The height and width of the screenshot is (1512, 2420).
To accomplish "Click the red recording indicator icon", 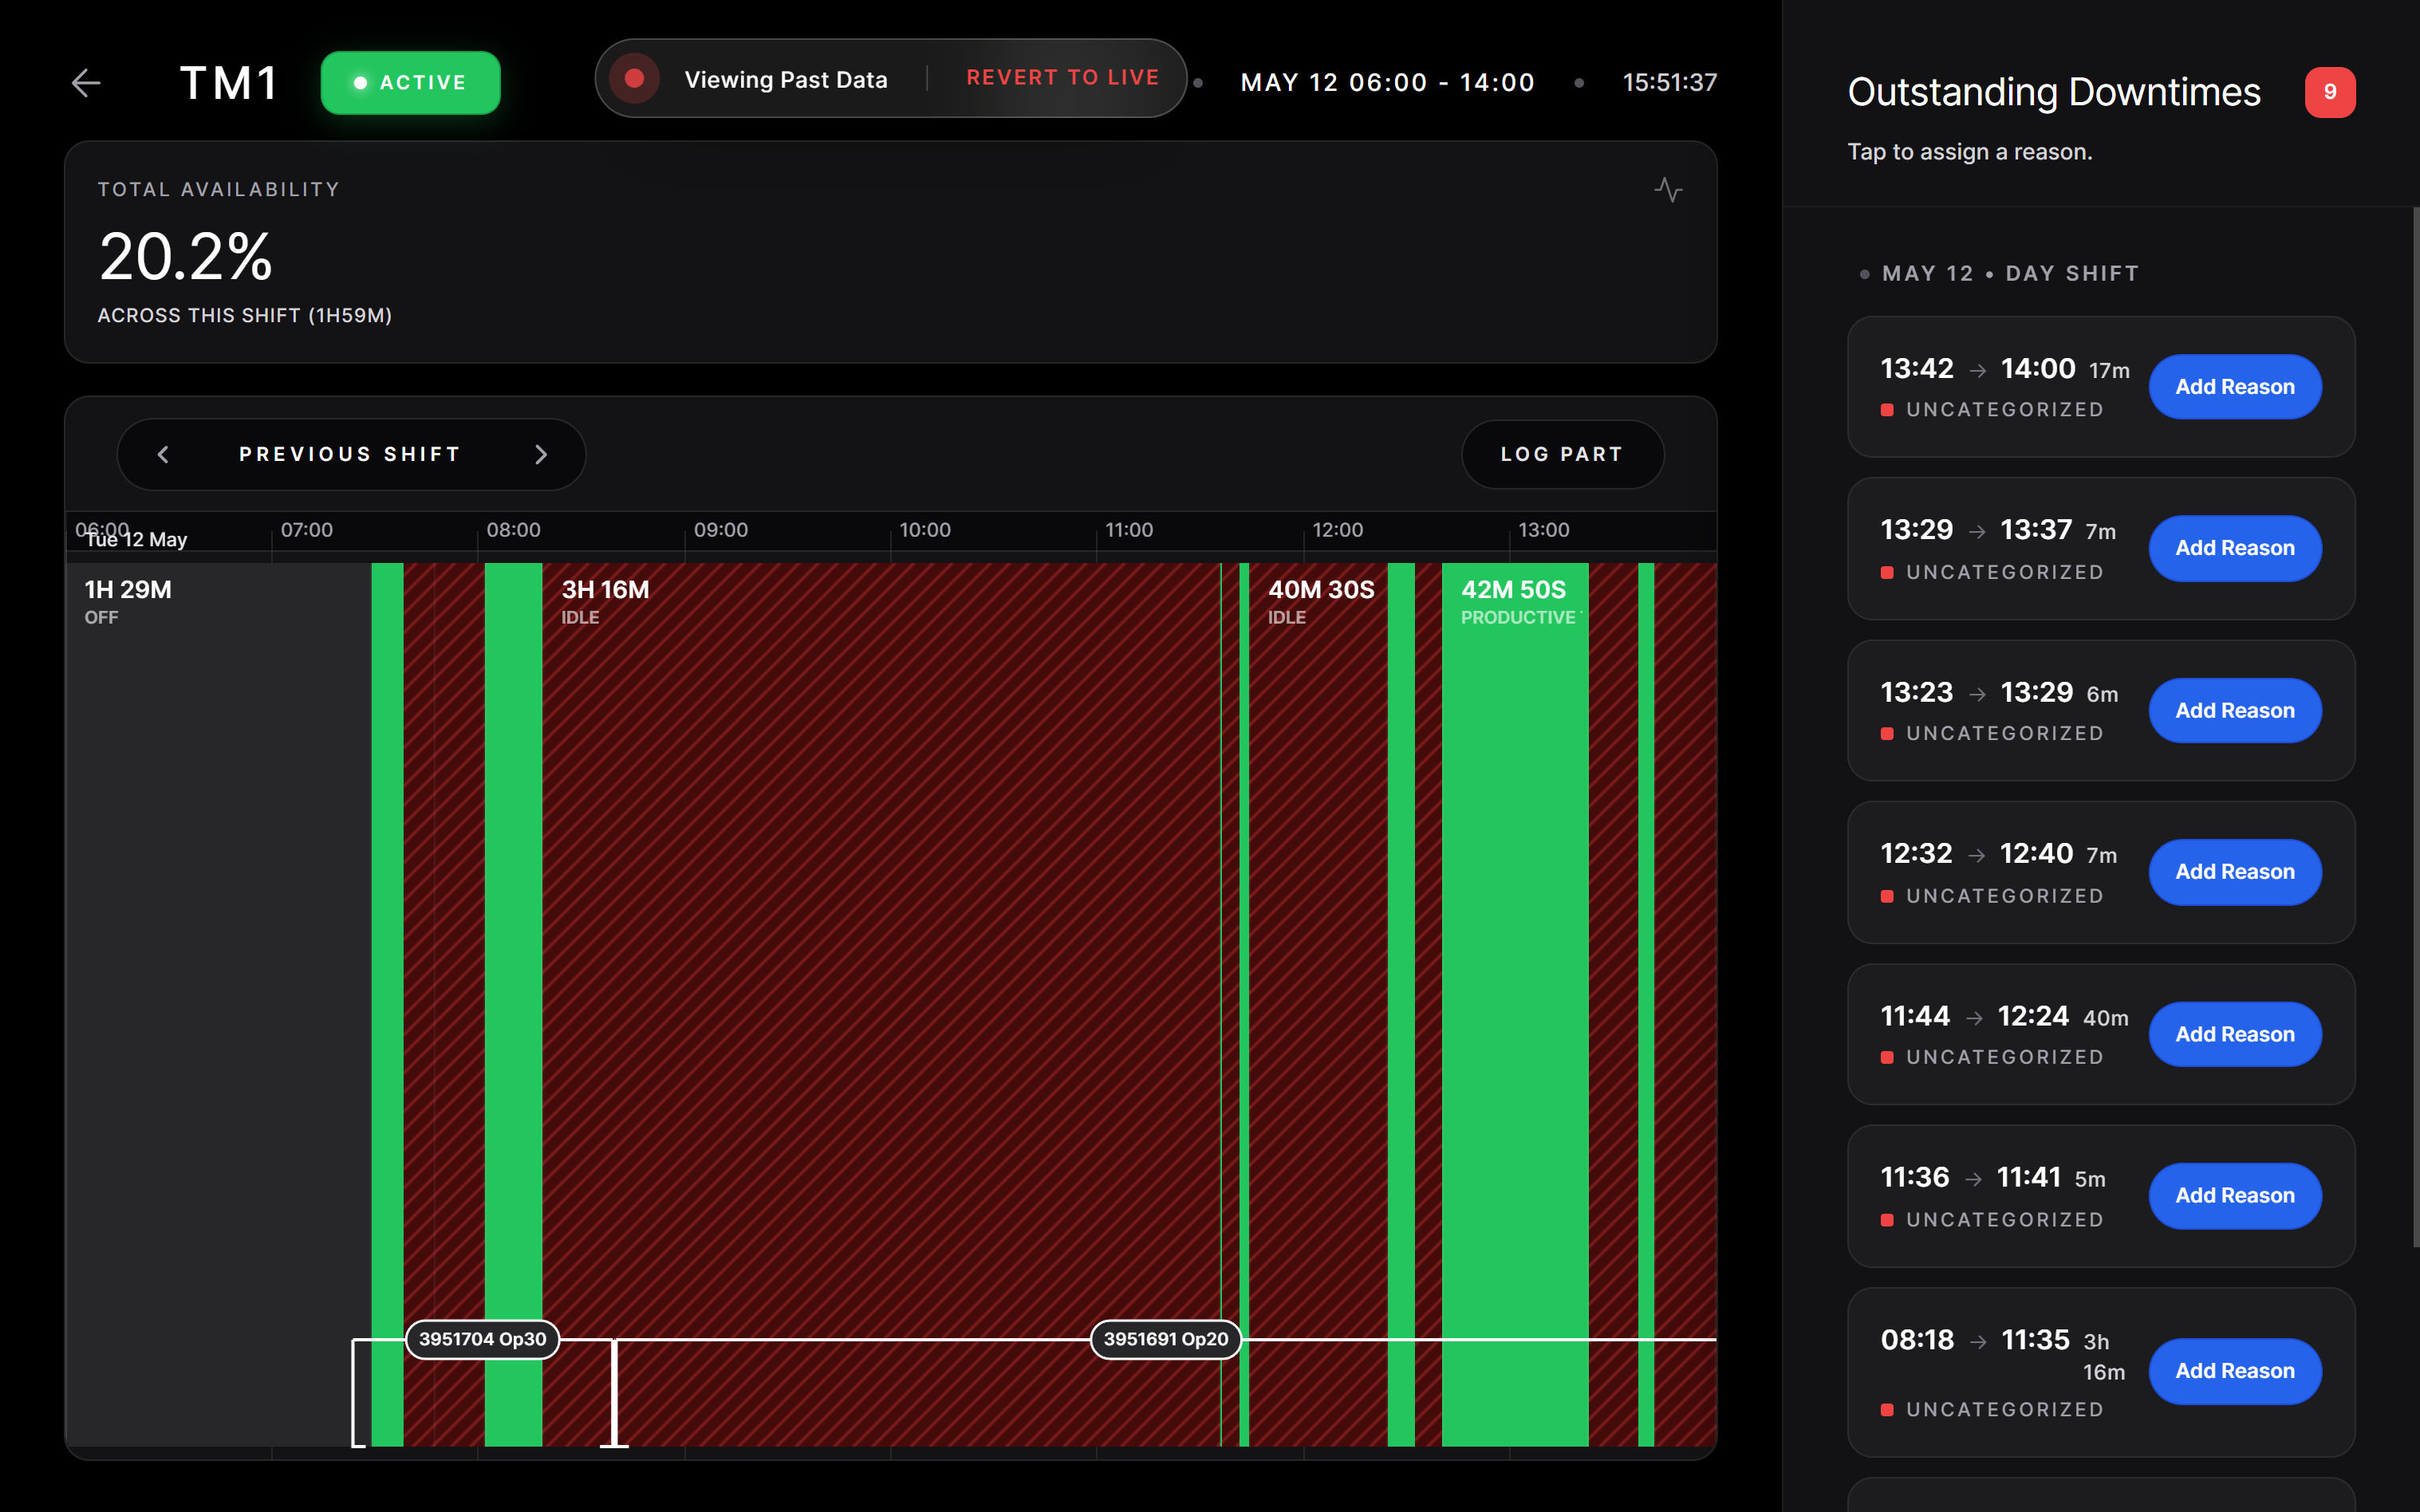I will click(634, 78).
